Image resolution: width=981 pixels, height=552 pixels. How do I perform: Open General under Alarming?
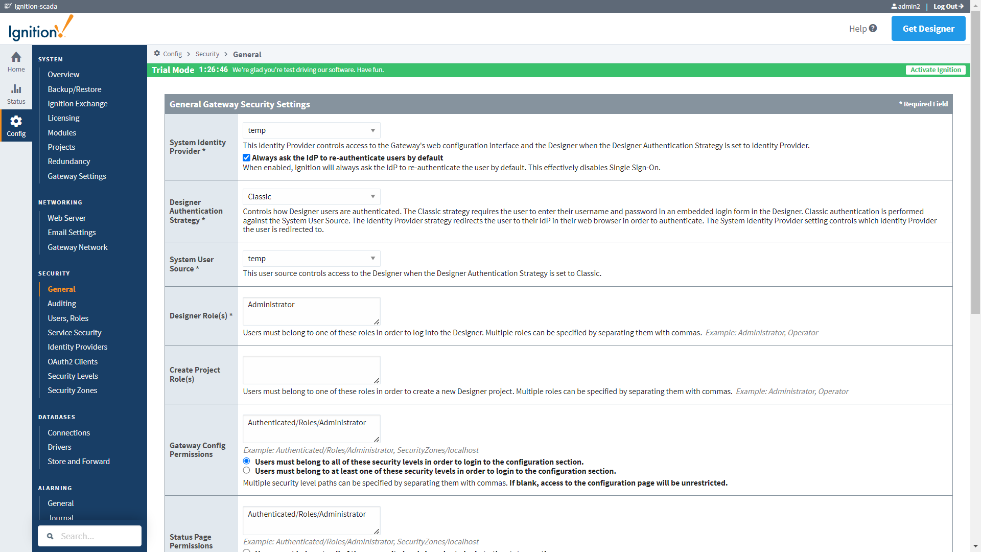click(61, 503)
